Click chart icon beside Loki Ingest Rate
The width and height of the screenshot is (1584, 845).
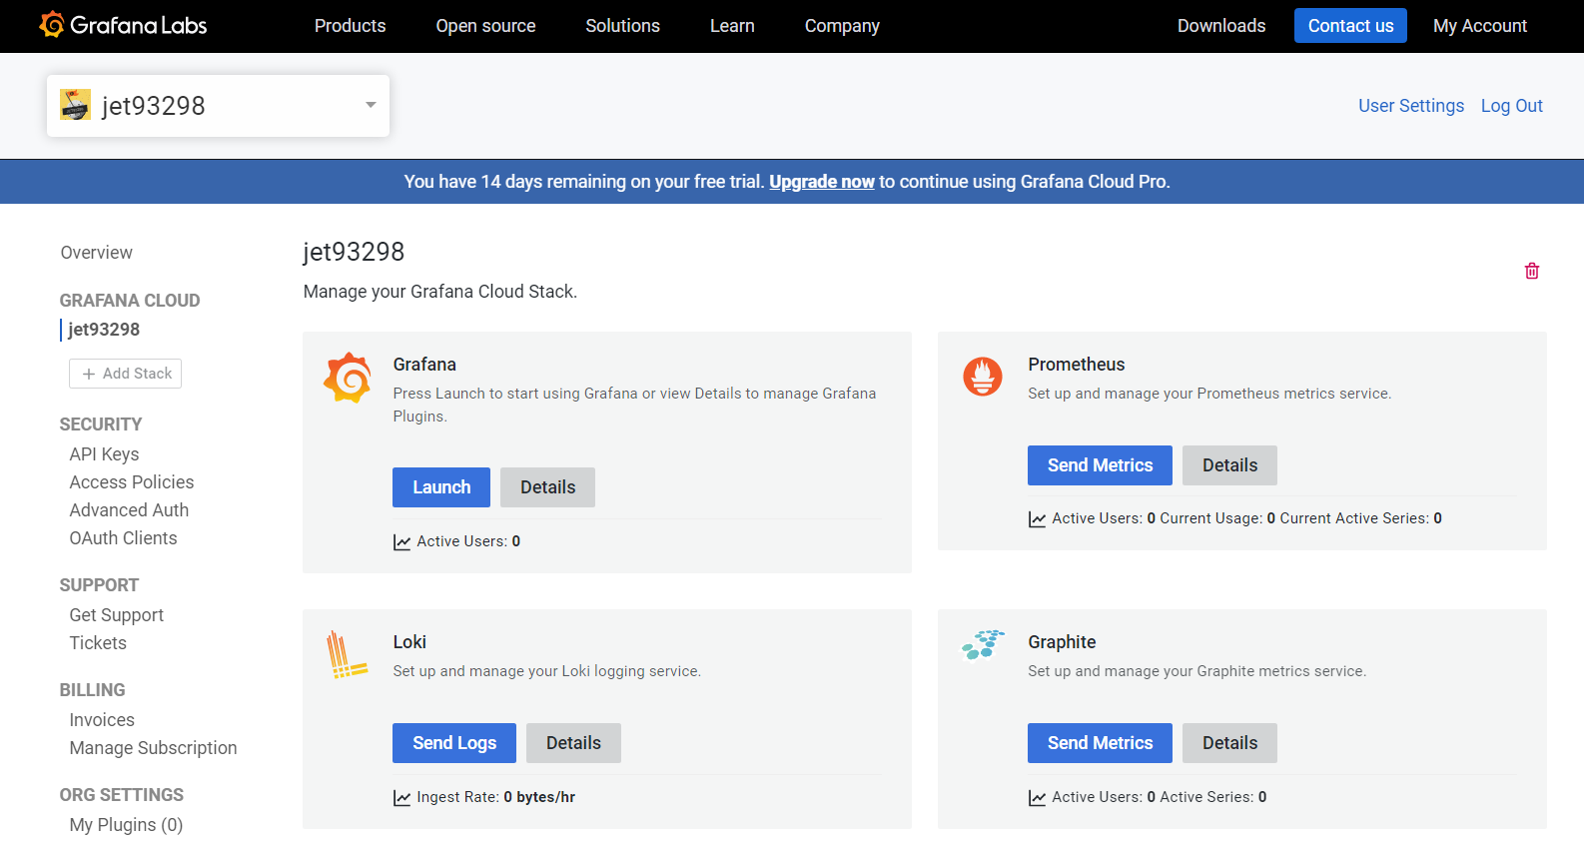click(401, 798)
